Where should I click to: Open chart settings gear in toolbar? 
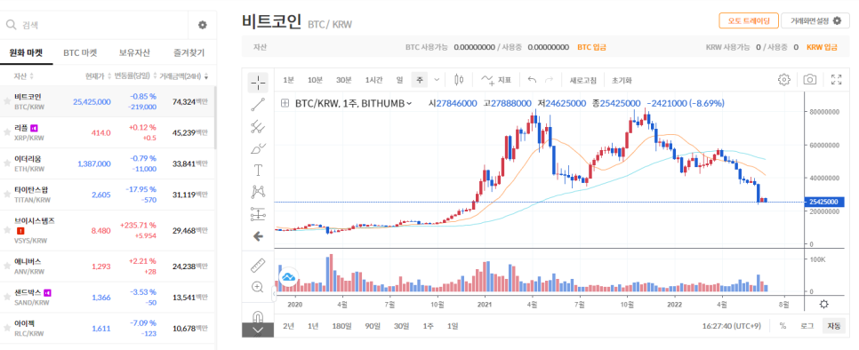coord(784,79)
